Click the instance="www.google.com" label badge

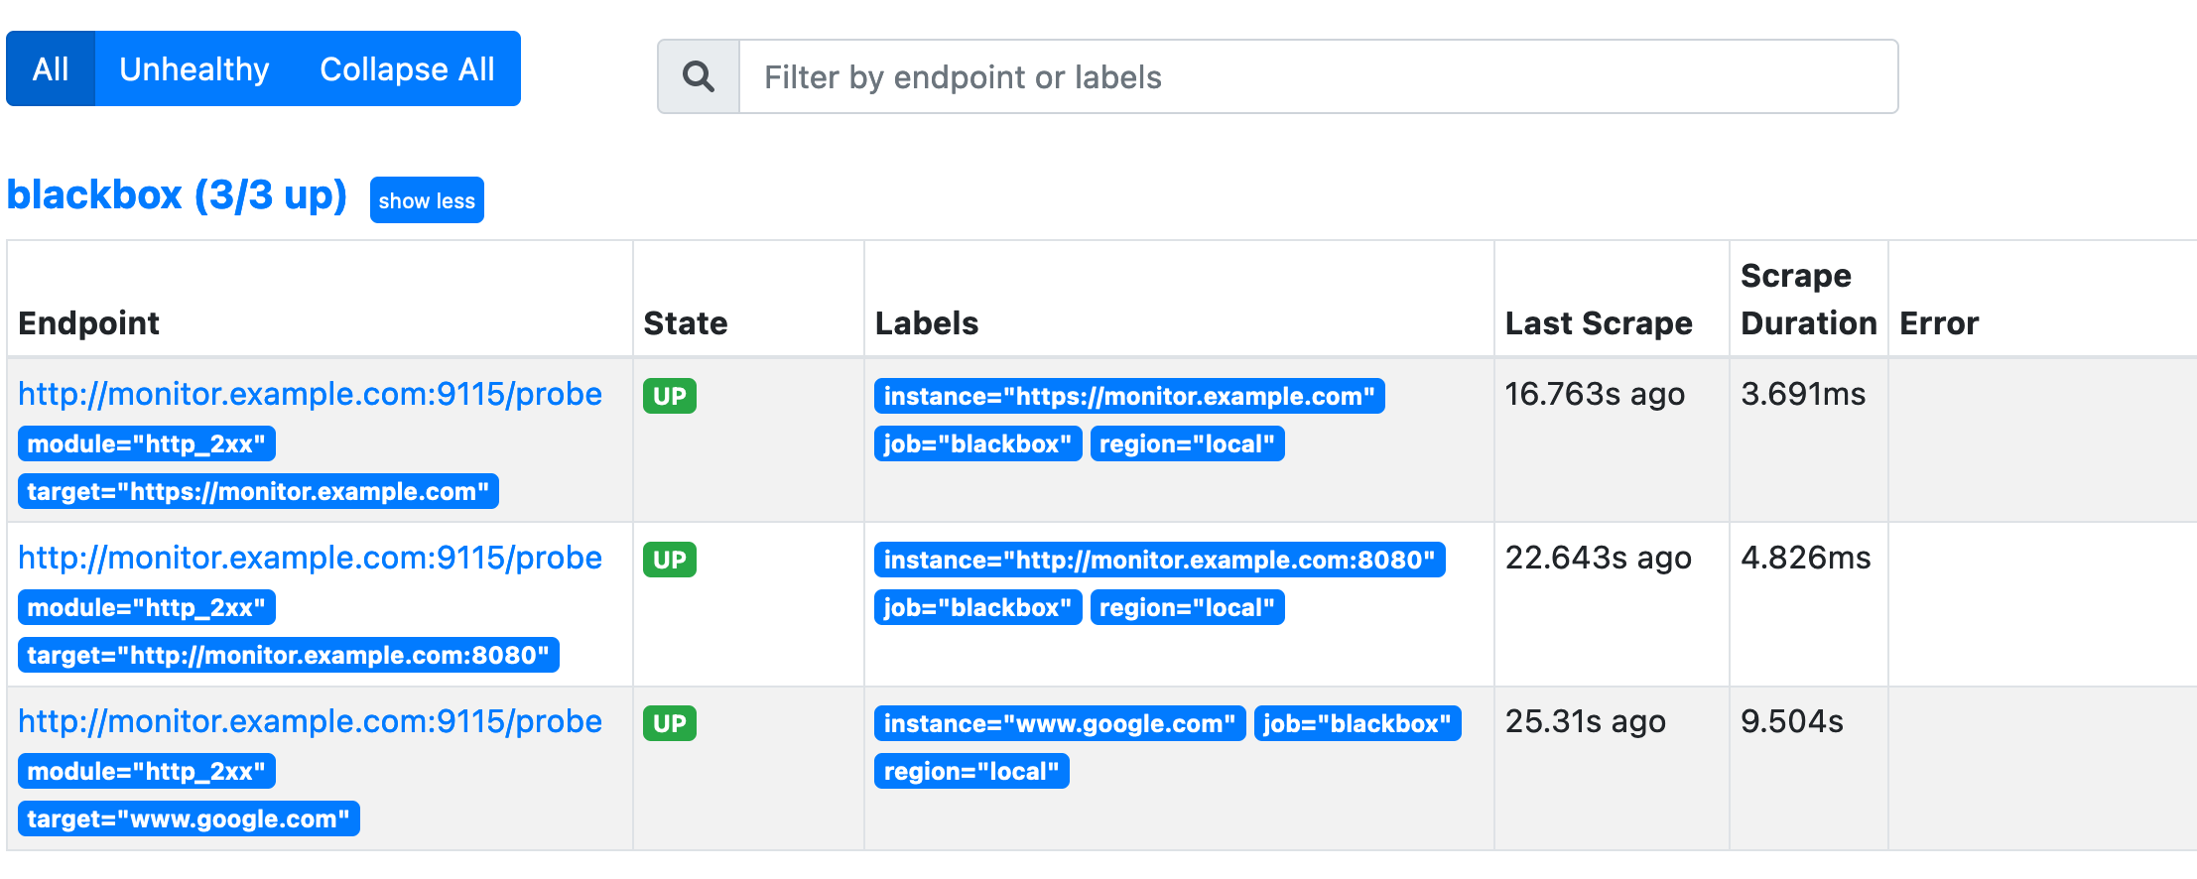point(1059,723)
